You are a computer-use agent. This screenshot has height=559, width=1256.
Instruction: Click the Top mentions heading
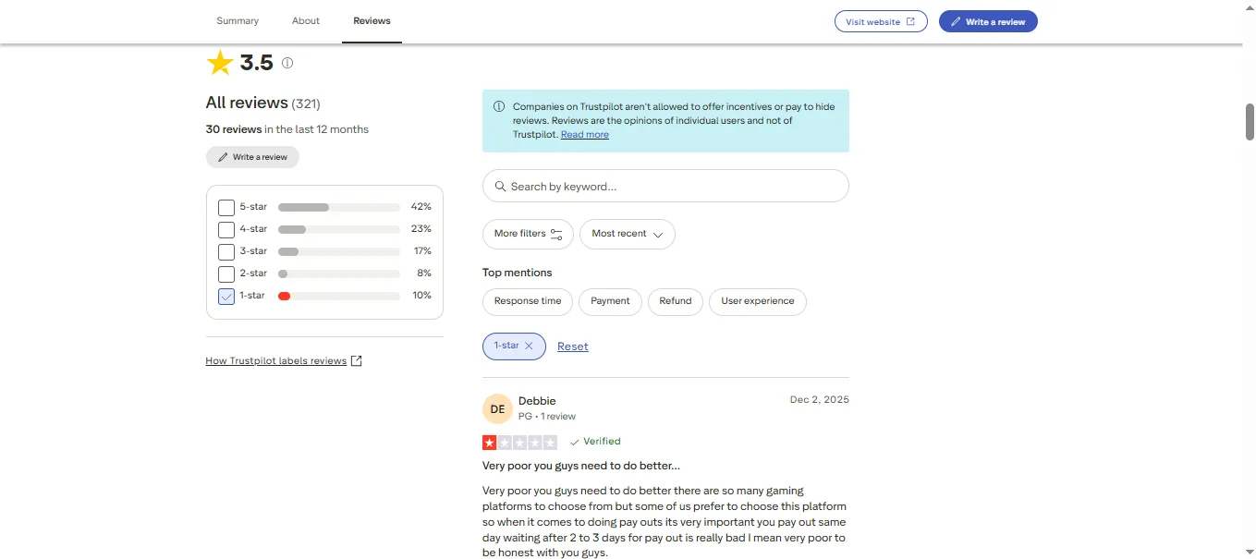click(518, 273)
